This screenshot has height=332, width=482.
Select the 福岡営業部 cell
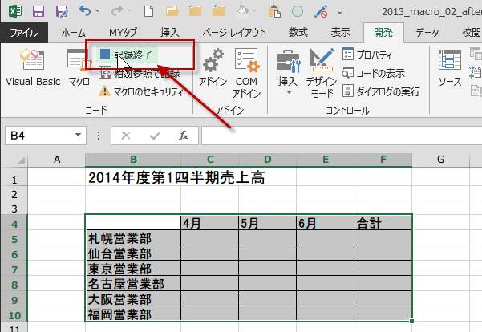click(x=133, y=314)
